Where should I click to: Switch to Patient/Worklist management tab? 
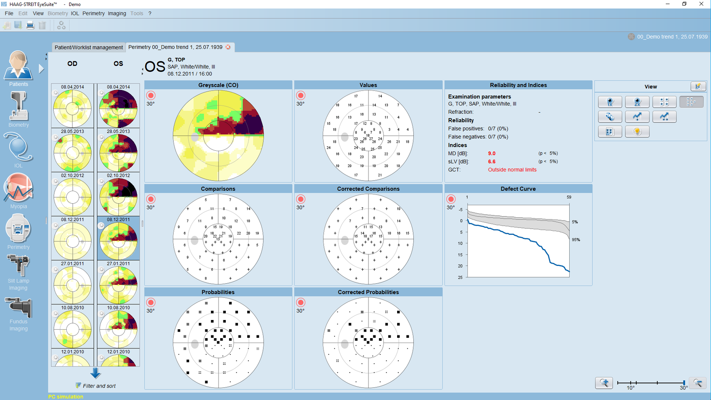pos(88,47)
